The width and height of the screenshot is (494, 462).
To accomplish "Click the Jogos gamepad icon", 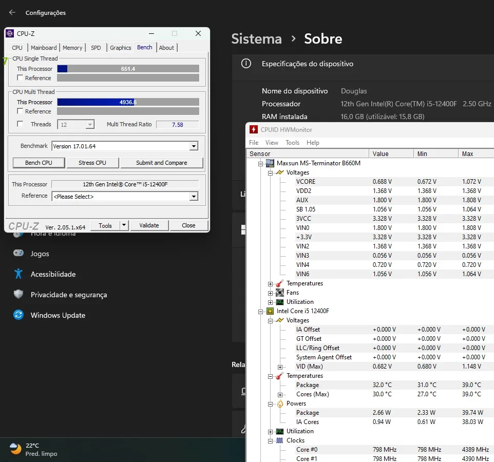I will [x=18, y=253].
